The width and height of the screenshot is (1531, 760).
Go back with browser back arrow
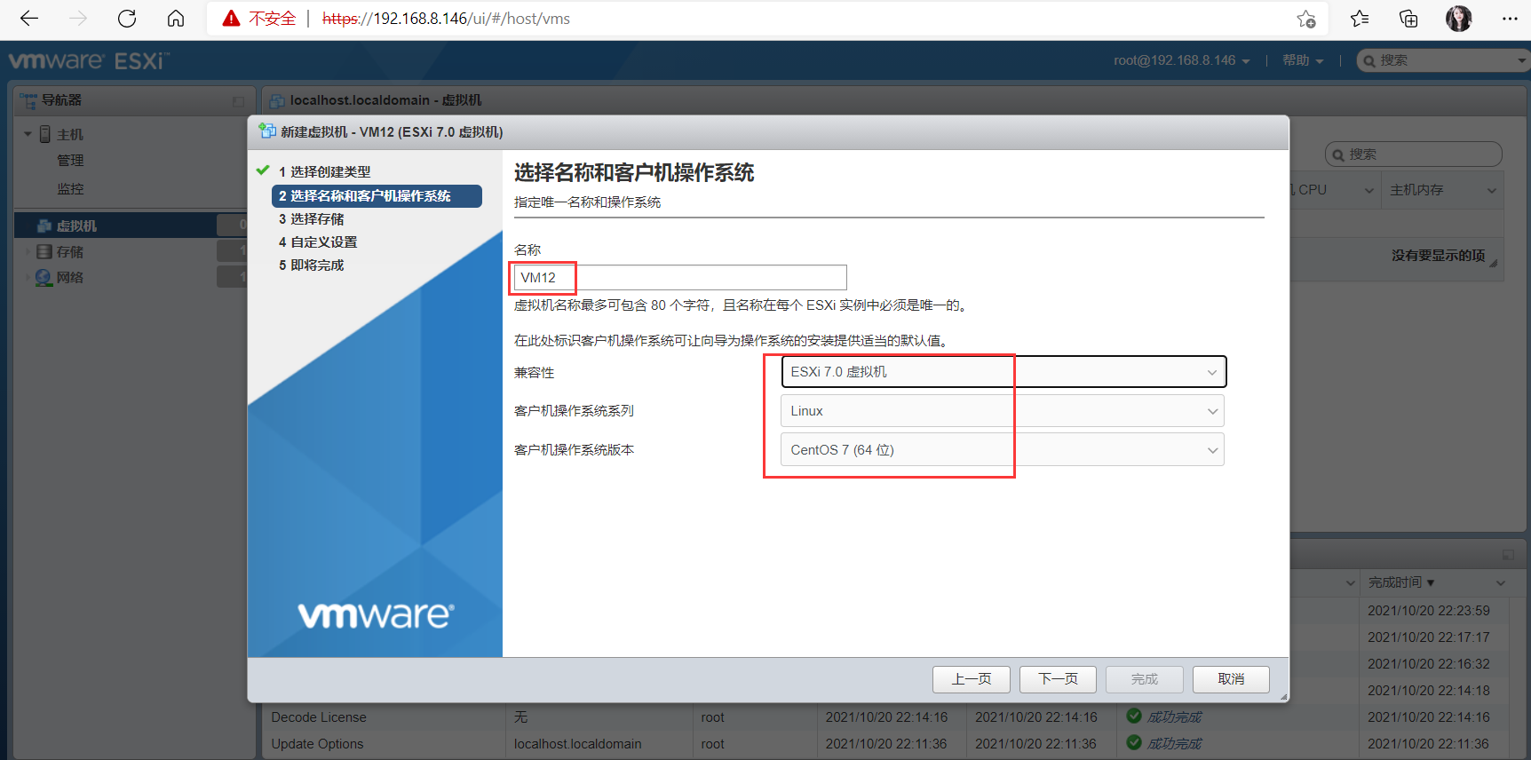(x=29, y=19)
